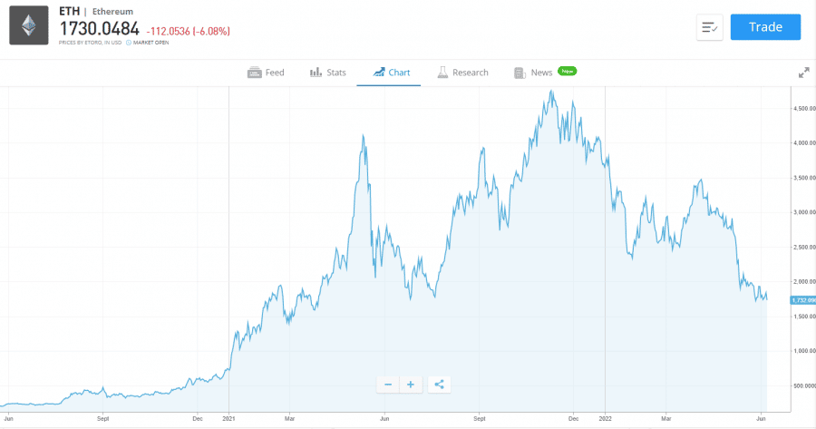816x429 pixels.
Task: Click the 2022 marker on time axis
Action: [x=606, y=419]
